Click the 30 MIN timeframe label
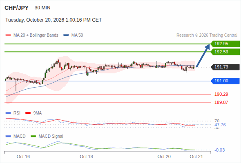This screenshot has width=241, height=163. 42,8
